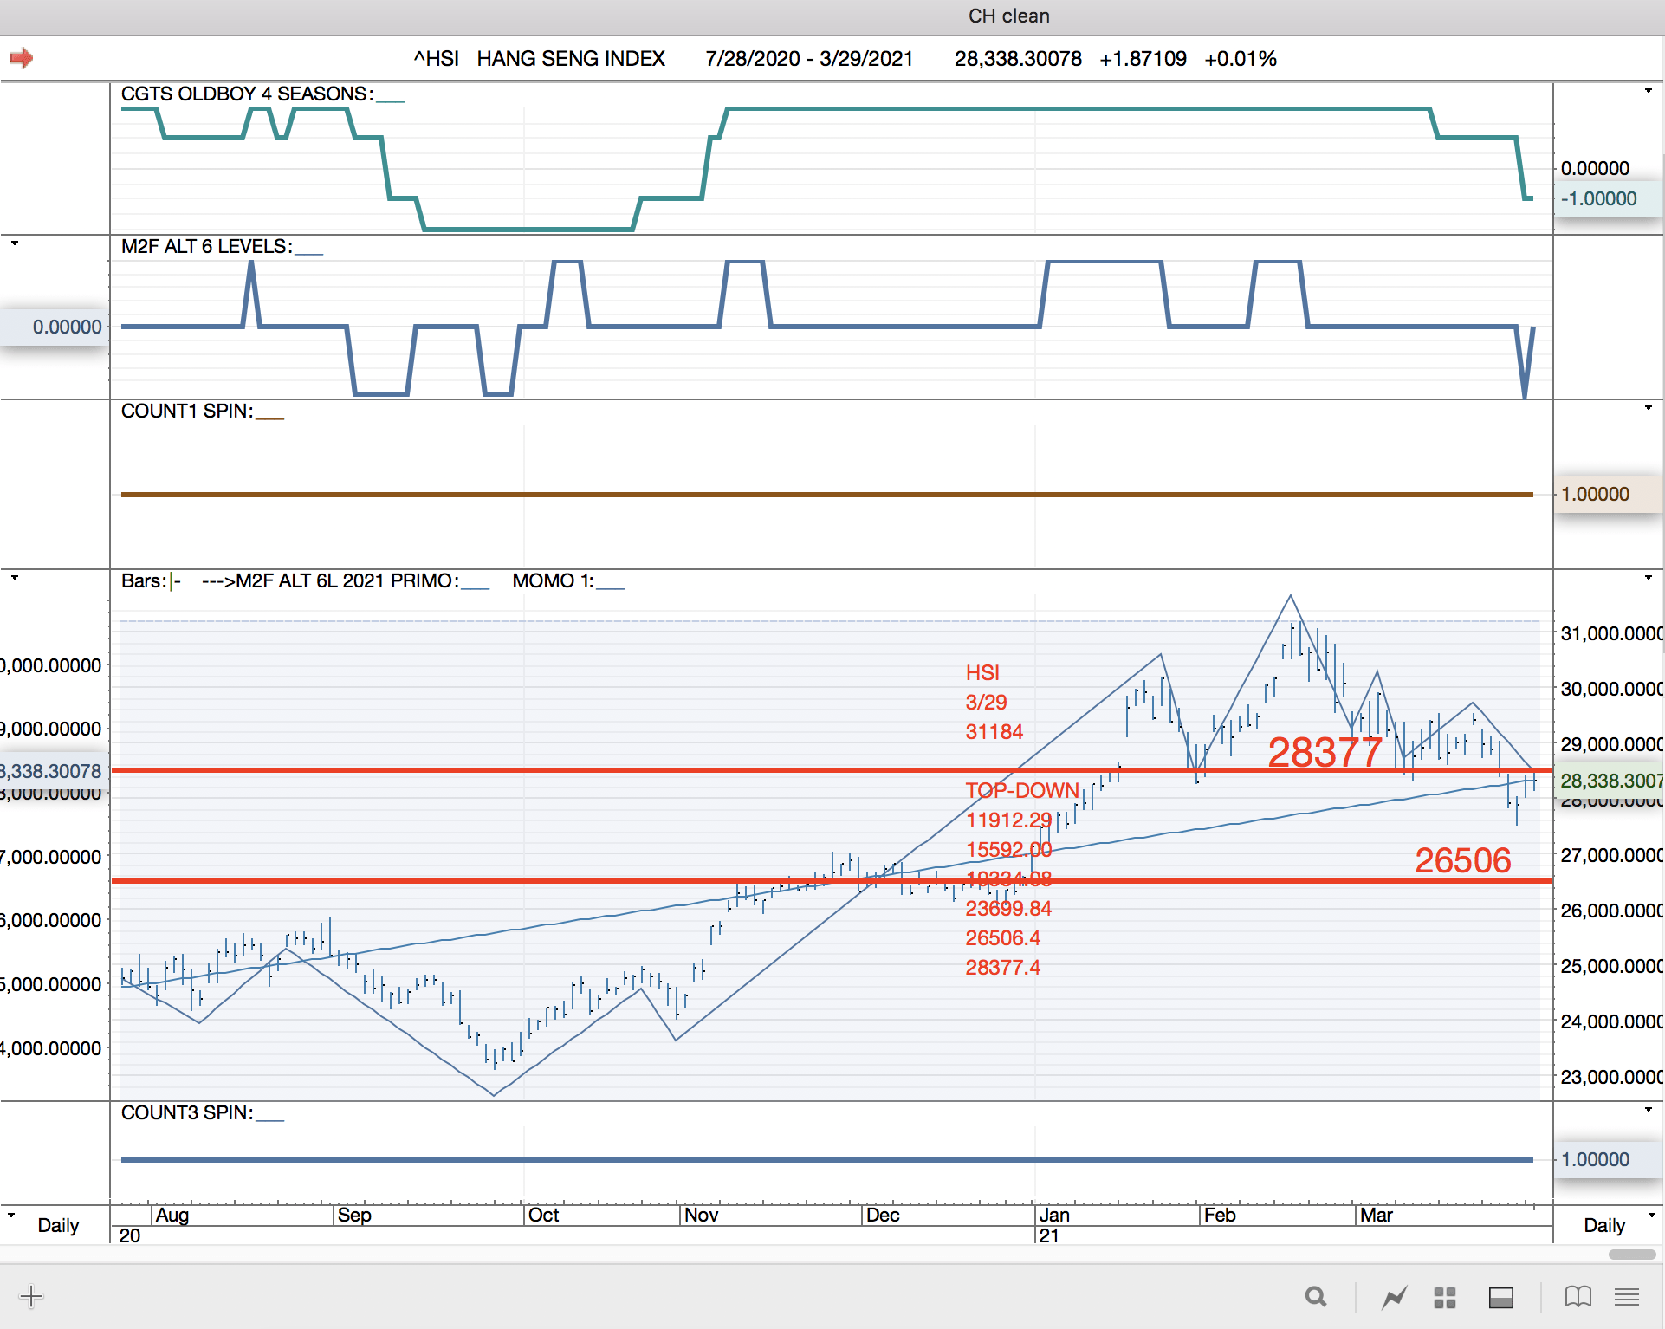Select the red 28377 level annotation
The image size is (1665, 1329).
pos(1325,752)
